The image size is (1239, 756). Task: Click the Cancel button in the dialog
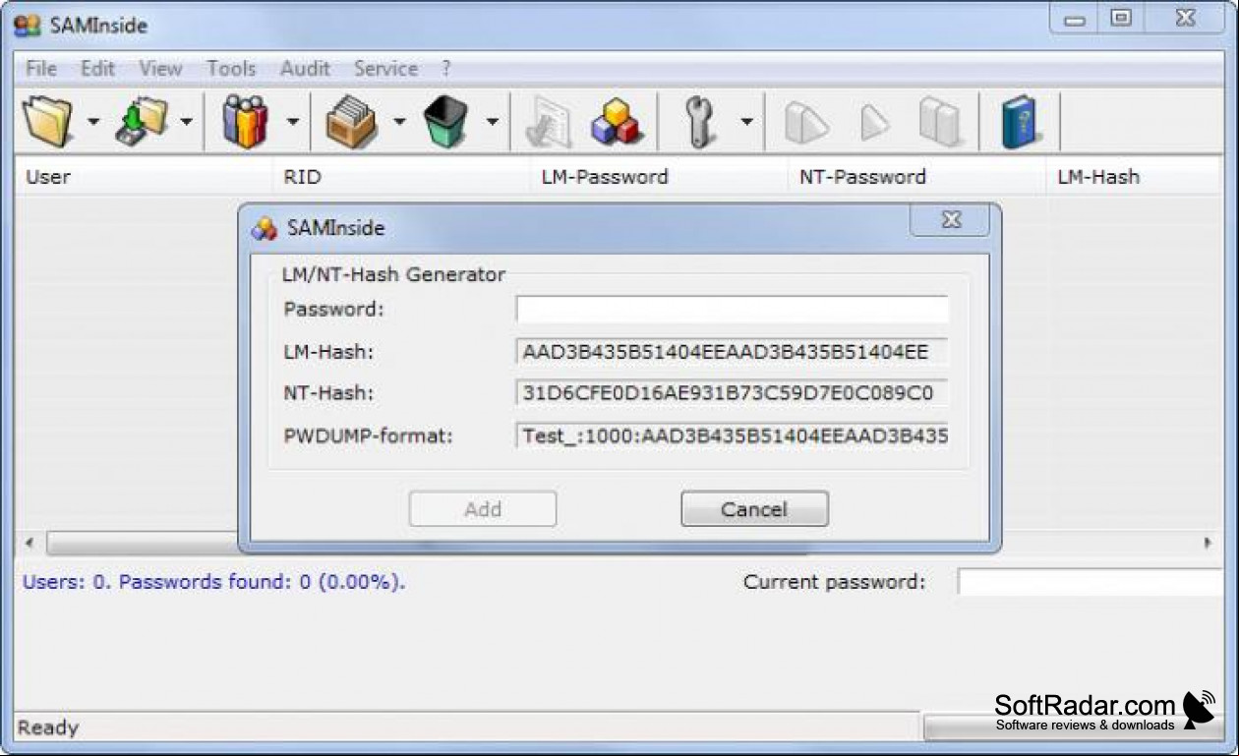coord(754,509)
